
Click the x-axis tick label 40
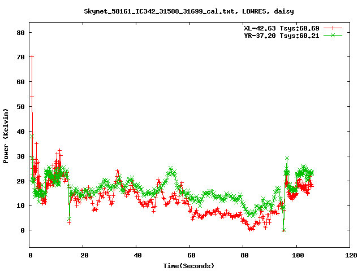click(x=137, y=255)
